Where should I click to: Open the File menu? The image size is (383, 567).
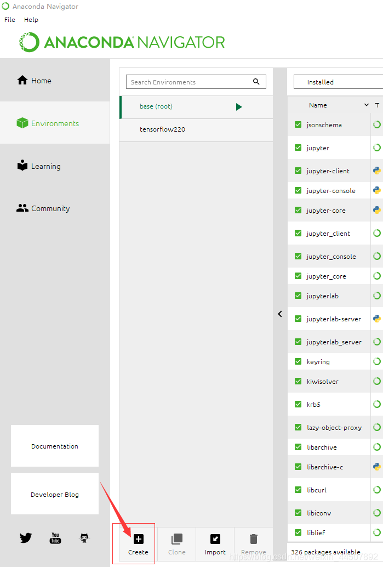[x=10, y=20]
